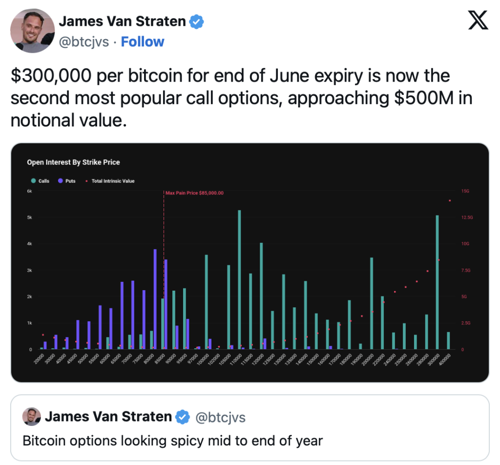500x465 pixels.
Task: Click James Van Straten author name
Action: click(x=123, y=21)
